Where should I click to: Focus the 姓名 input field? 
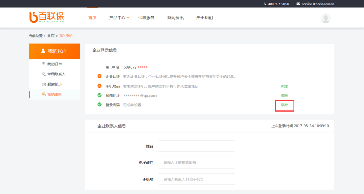pos(197,146)
